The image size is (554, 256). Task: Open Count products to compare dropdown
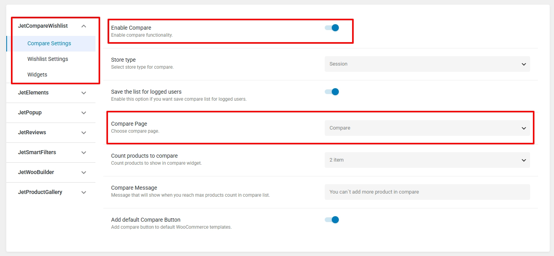tap(427, 160)
